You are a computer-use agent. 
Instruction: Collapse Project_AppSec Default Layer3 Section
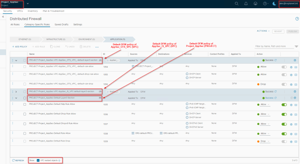[16, 98]
